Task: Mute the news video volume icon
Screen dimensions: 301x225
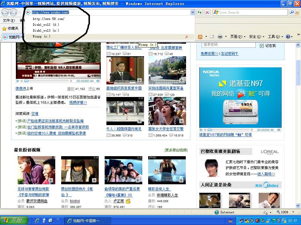Action: tap(98, 81)
